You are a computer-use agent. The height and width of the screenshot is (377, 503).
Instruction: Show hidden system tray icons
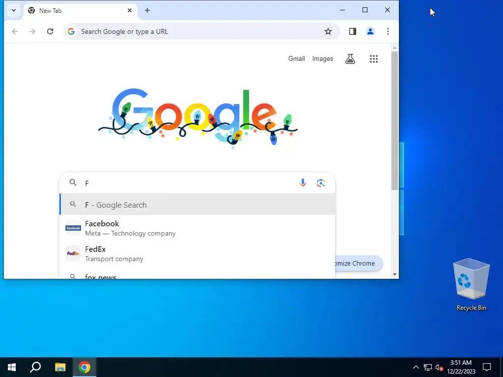pos(416,367)
